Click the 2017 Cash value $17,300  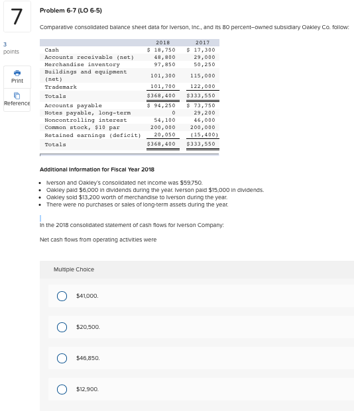click(201, 50)
